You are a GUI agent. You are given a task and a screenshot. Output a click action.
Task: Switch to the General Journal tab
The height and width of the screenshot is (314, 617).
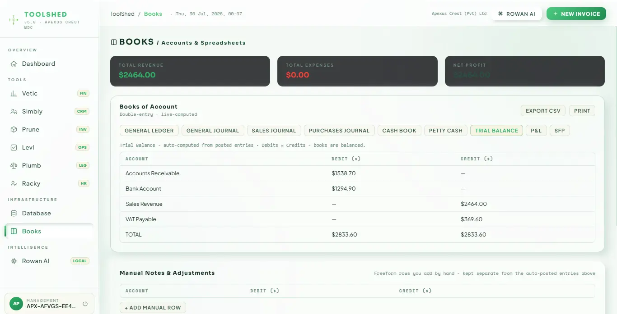click(213, 131)
